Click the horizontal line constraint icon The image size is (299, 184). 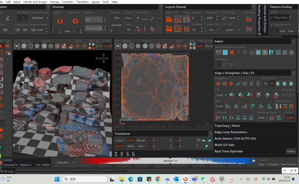145,19
